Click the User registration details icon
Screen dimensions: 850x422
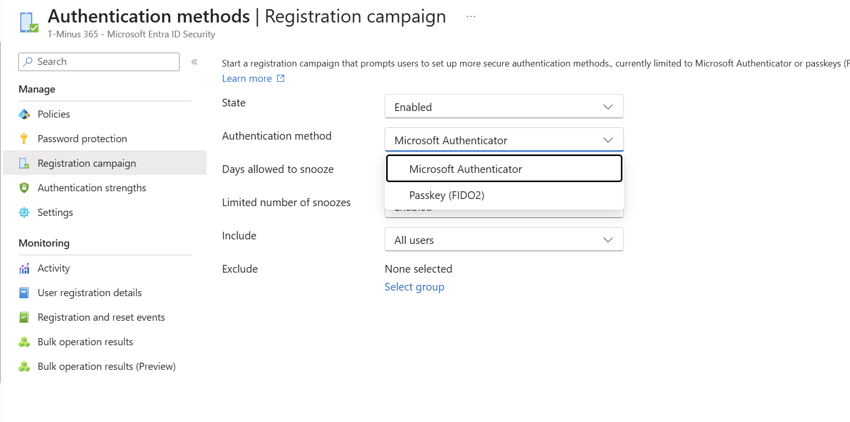coord(24,293)
